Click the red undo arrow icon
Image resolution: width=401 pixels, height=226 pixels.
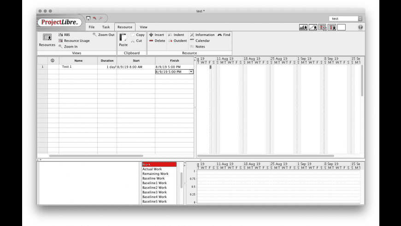coord(94,18)
